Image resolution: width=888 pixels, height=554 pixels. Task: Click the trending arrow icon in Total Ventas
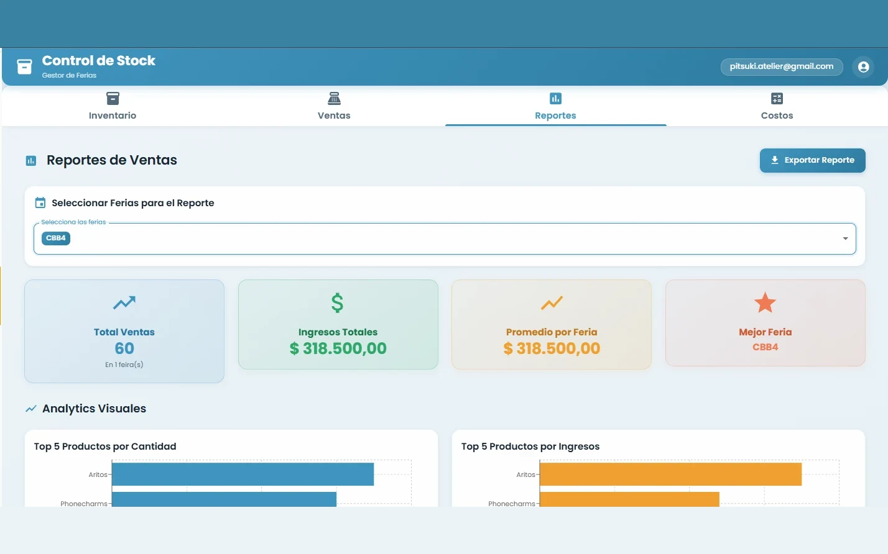[124, 302]
